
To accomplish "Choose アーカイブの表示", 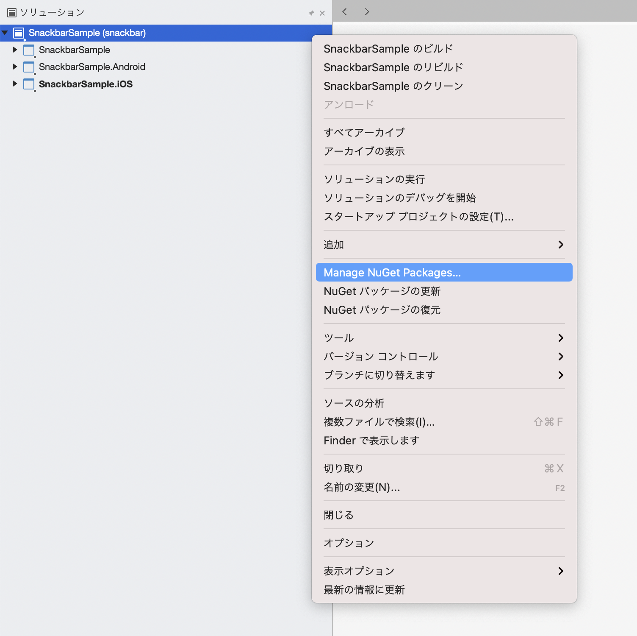I will tap(444, 151).
